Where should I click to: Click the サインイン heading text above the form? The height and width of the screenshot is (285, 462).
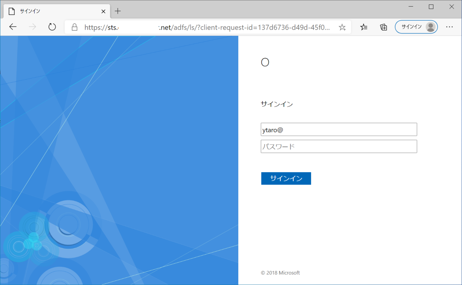click(x=277, y=104)
